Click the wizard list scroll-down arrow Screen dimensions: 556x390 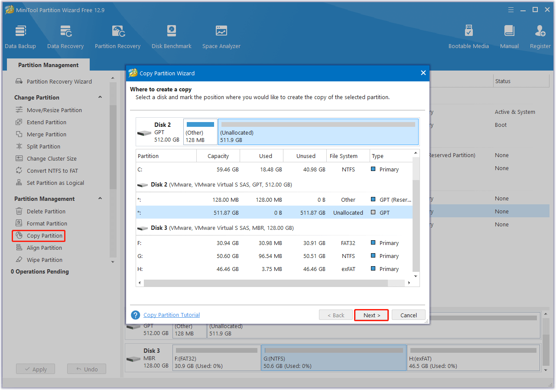coord(416,276)
